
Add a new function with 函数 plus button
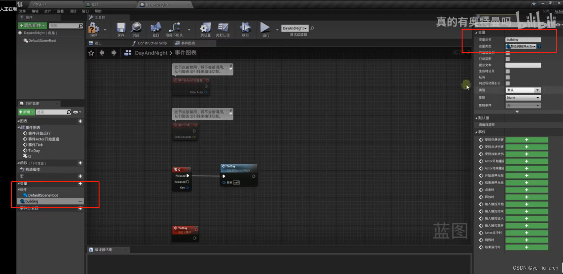coord(80,163)
